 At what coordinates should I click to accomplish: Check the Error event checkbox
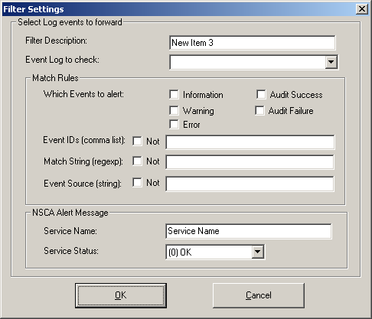[174, 125]
